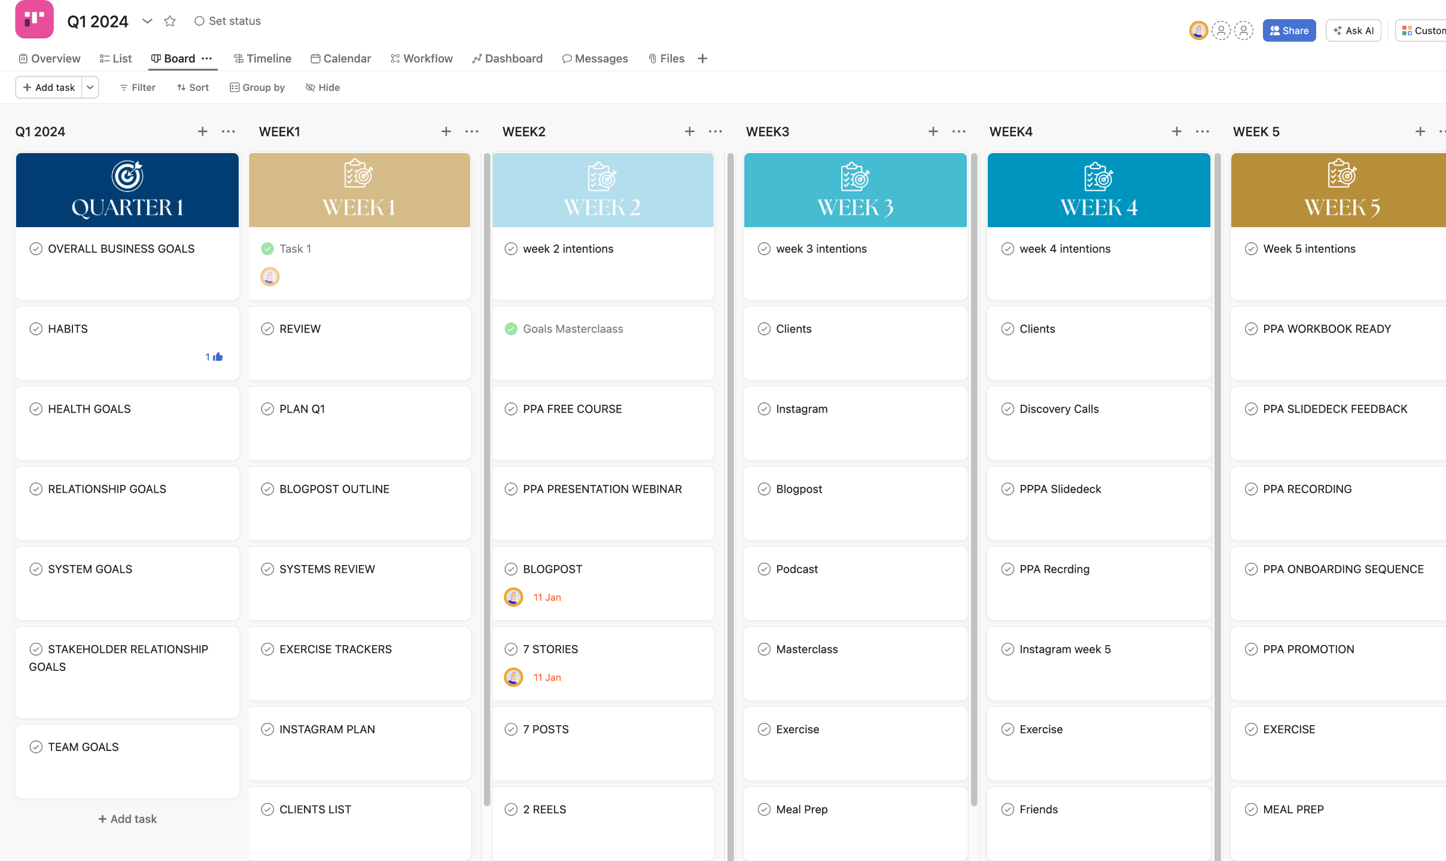Switch to the Timeline tab
This screenshot has height=861, width=1446.
[x=262, y=59]
